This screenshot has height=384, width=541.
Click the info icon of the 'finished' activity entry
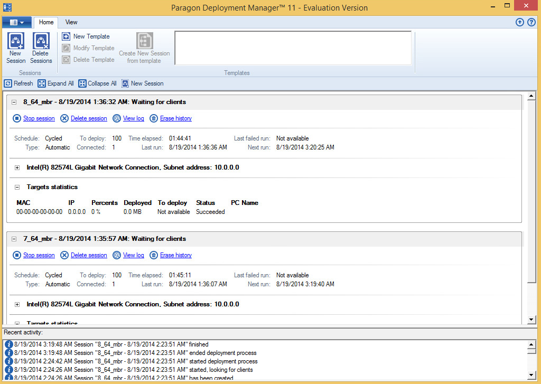[x=8, y=344]
